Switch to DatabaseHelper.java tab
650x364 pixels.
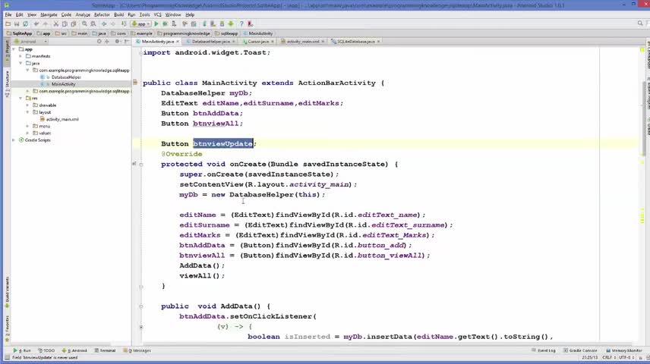[210, 42]
